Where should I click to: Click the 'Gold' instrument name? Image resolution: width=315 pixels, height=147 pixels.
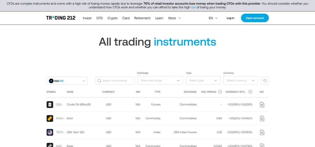click(x=70, y=118)
